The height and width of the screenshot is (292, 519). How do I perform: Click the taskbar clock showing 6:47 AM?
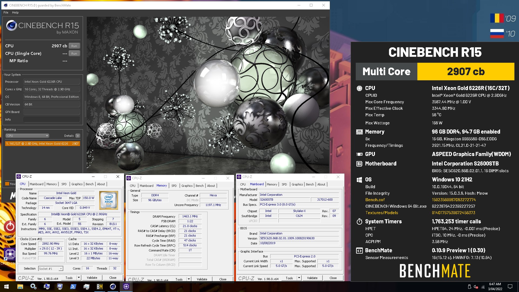pyautogui.click(x=495, y=287)
